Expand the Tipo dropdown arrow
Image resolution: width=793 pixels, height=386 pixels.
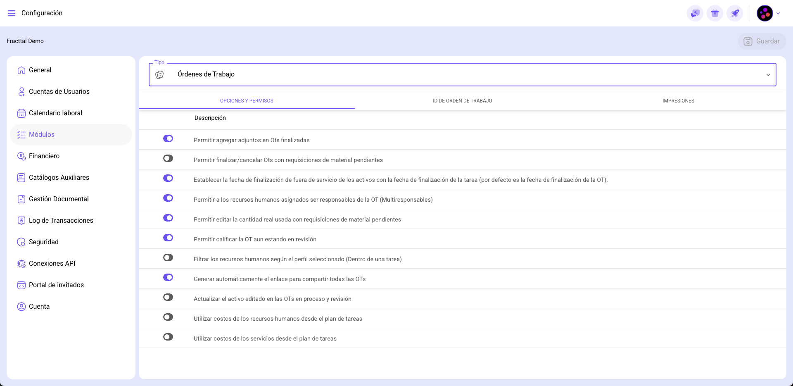pos(768,75)
